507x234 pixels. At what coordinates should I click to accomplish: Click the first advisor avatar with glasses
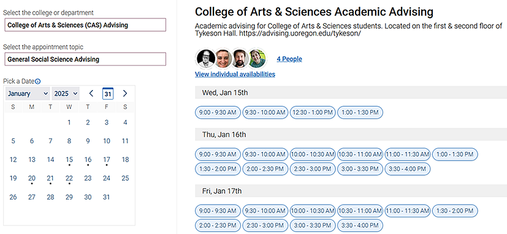[205, 59]
